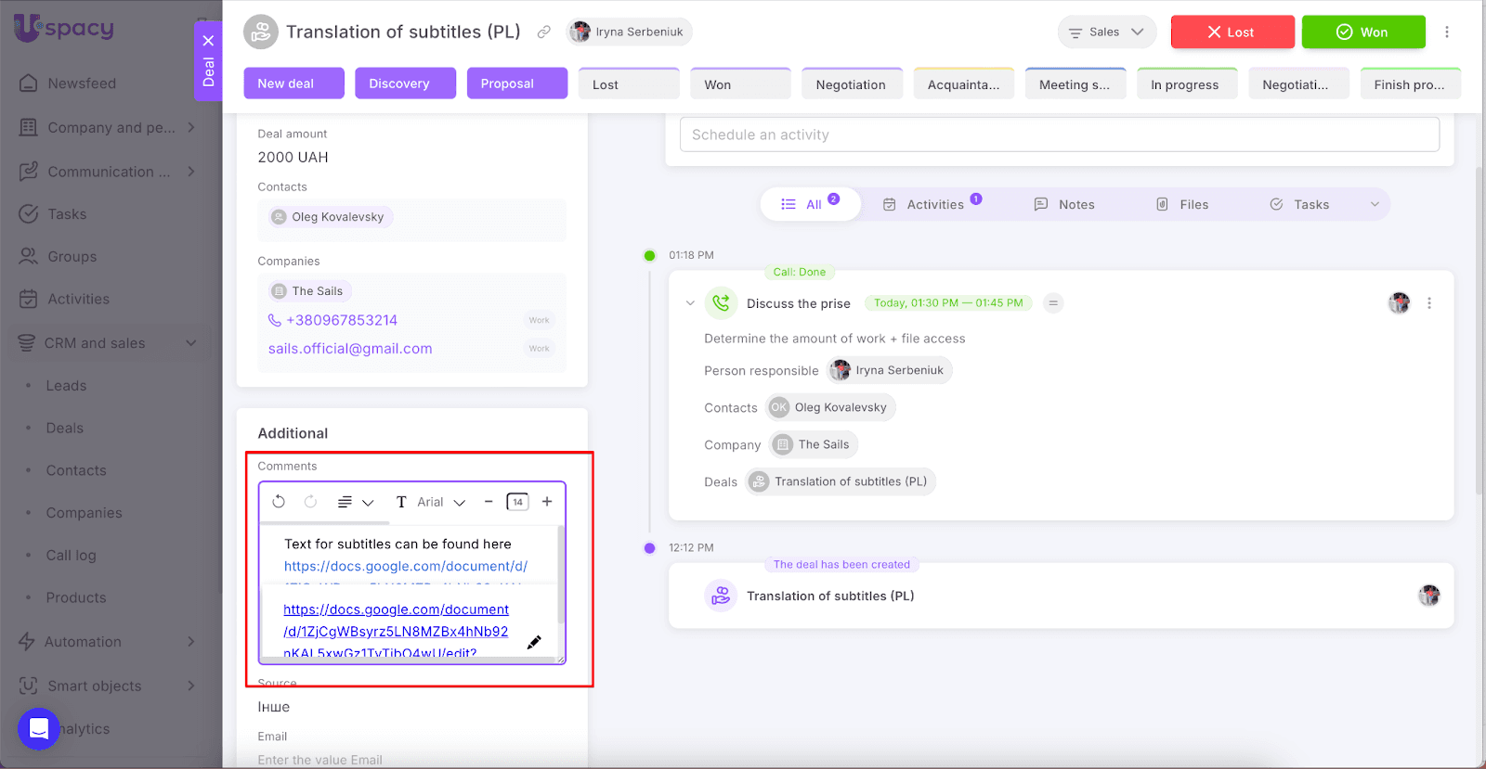This screenshot has height=769, width=1486.
Task: Expand the Arial font dropdown
Action: click(x=440, y=502)
